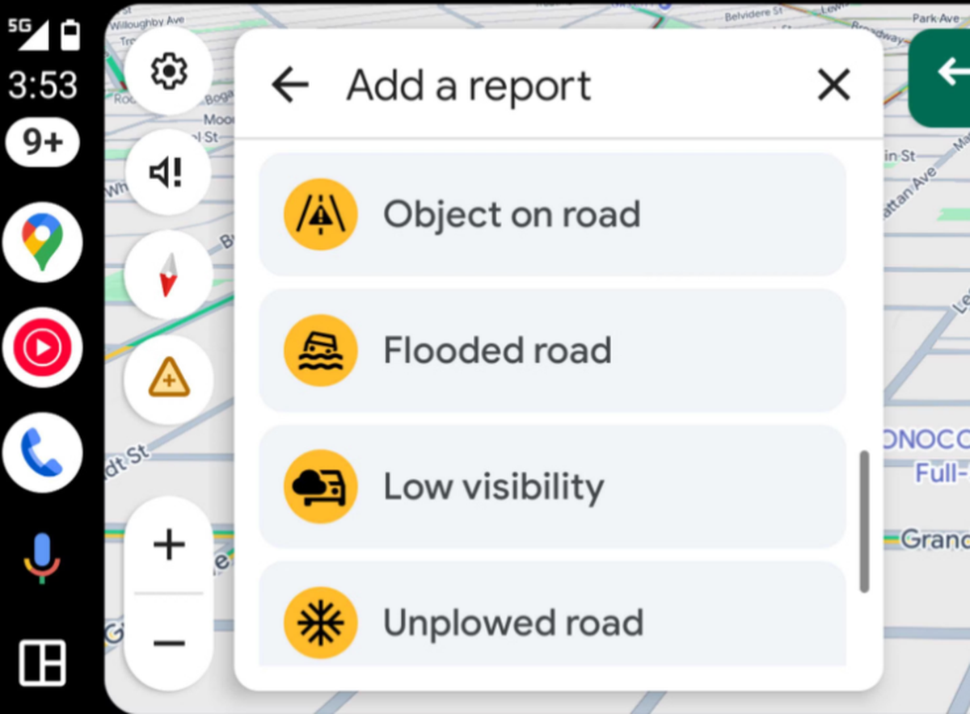Screen dimensions: 970x714
Task: Open Google Maps navigation settings gear
Action: (x=168, y=71)
